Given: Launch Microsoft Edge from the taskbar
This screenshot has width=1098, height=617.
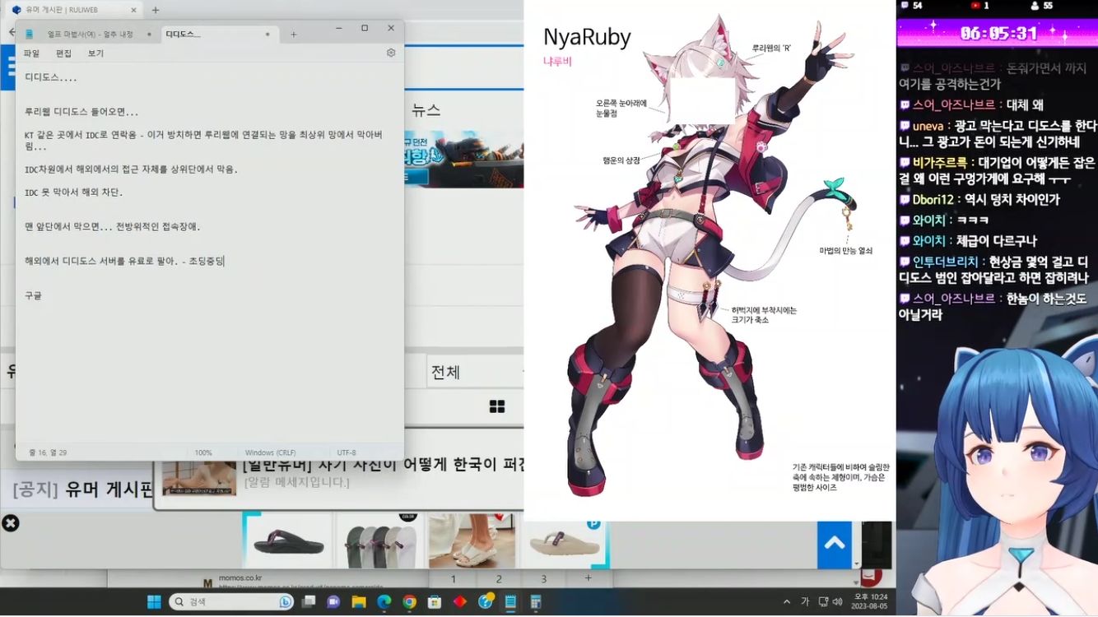Looking at the screenshot, I should pyautogui.click(x=384, y=602).
